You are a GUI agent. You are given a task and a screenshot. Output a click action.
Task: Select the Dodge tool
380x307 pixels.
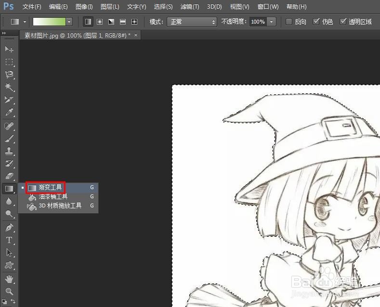click(9, 214)
